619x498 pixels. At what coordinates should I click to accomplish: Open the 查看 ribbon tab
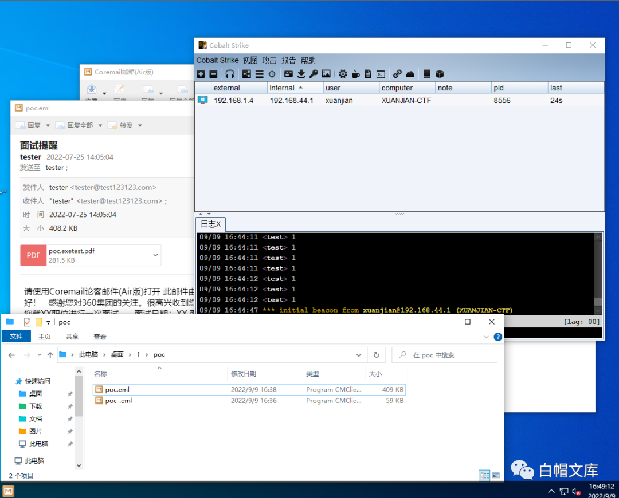(x=100, y=337)
